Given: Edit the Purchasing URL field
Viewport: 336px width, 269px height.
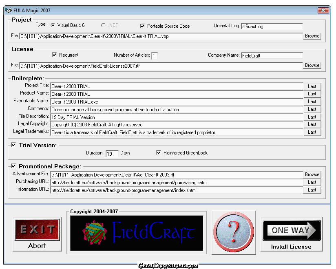Looking at the screenshot, I should [177, 183].
